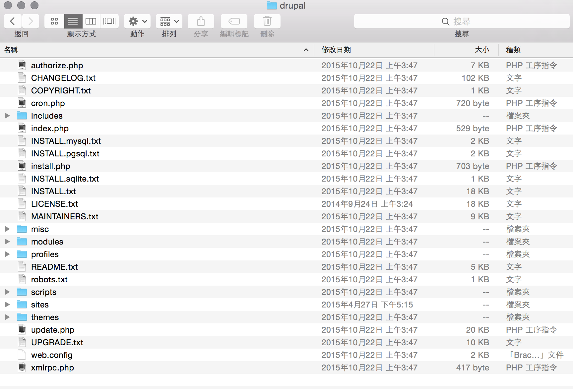Click the 2014年9月24日 date of LICENSE.txt
Screen dimensions: 573x389
pyautogui.click(x=367, y=204)
